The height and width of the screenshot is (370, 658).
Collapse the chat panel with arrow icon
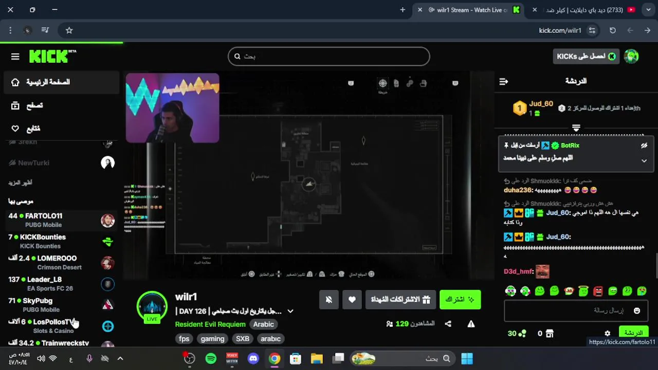click(504, 81)
